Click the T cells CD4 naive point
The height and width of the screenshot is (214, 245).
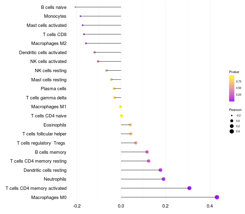tap(122, 116)
